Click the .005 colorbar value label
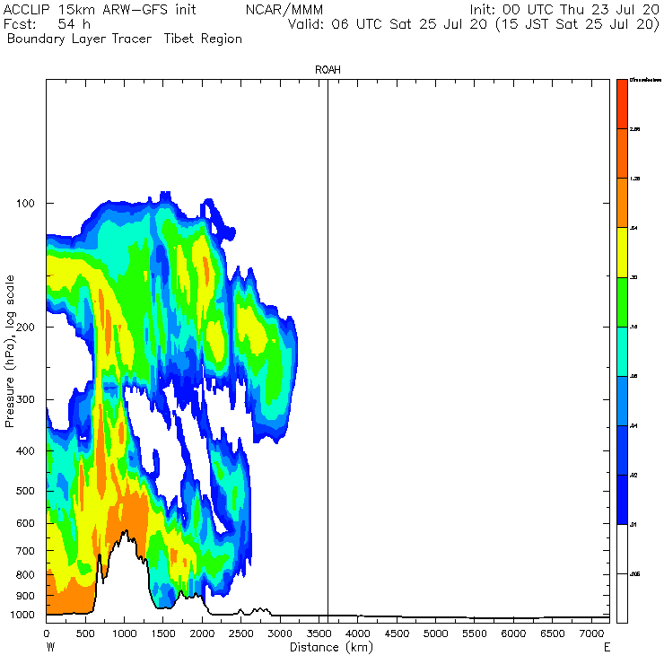 pyautogui.click(x=634, y=574)
